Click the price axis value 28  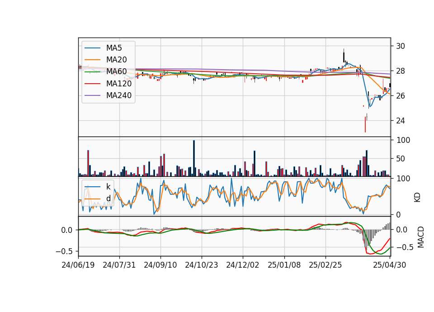pos(401,71)
